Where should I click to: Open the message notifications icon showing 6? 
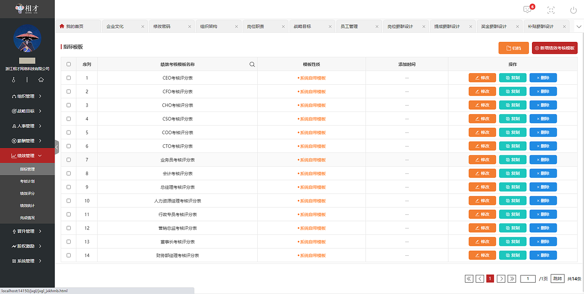527,9
